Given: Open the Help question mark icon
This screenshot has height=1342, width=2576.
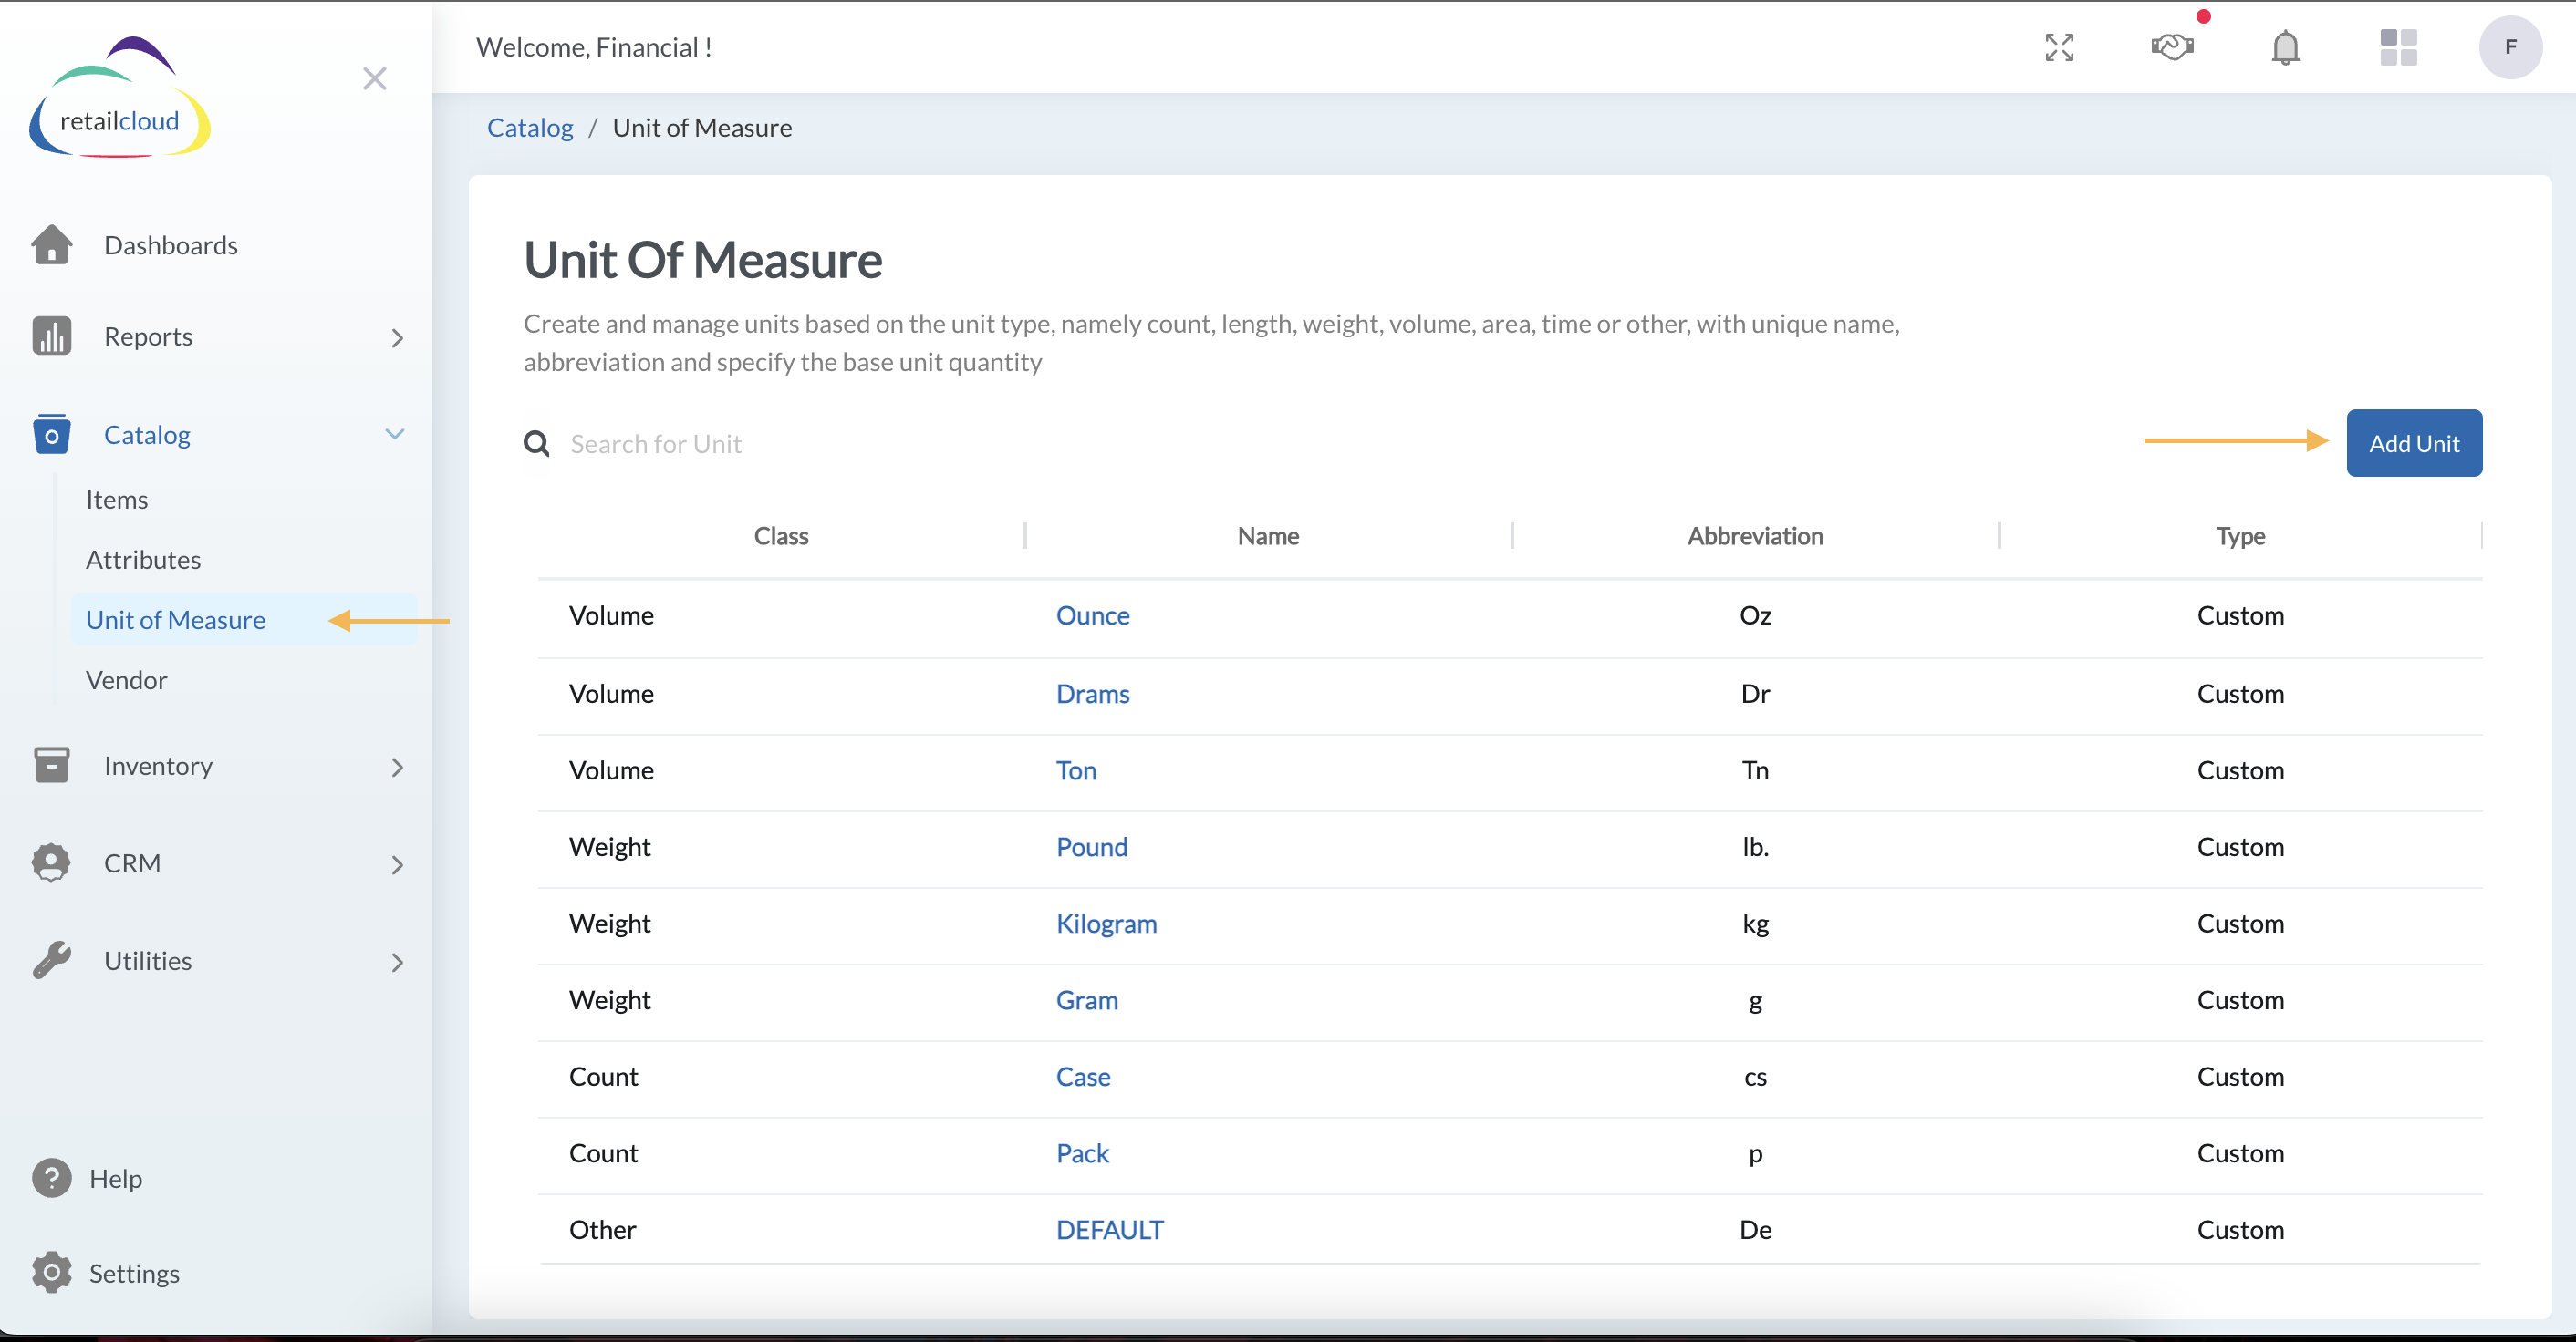Looking at the screenshot, I should click(x=51, y=1177).
